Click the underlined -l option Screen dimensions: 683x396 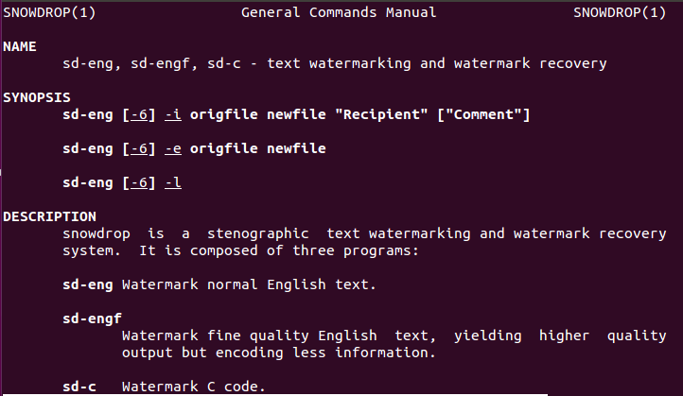point(173,182)
